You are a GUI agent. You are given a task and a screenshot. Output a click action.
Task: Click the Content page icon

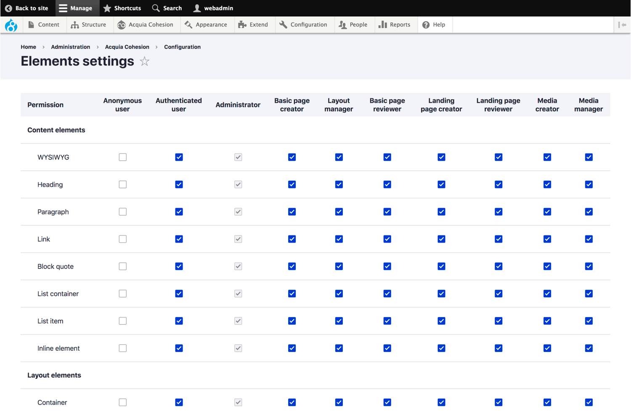(x=31, y=25)
